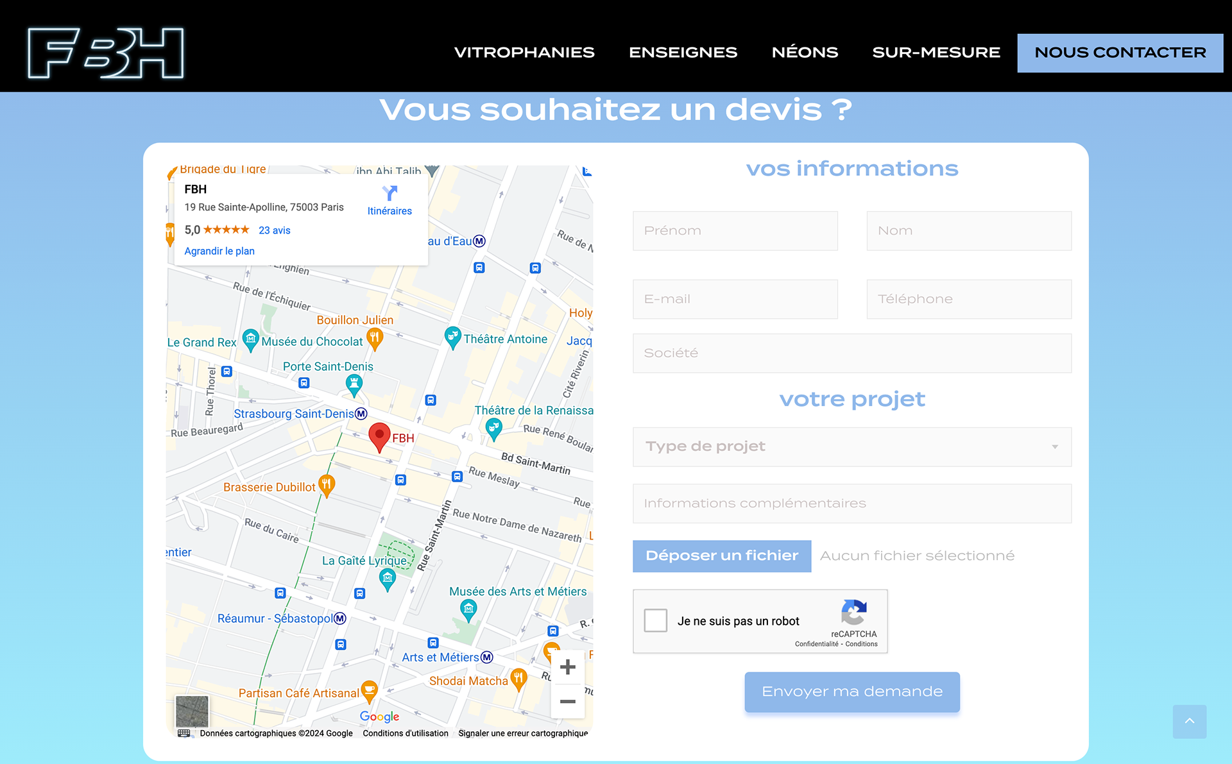Click the Shodai Matcha restaurant marker
Image resolution: width=1232 pixels, height=764 pixels.
pos(518,679)
